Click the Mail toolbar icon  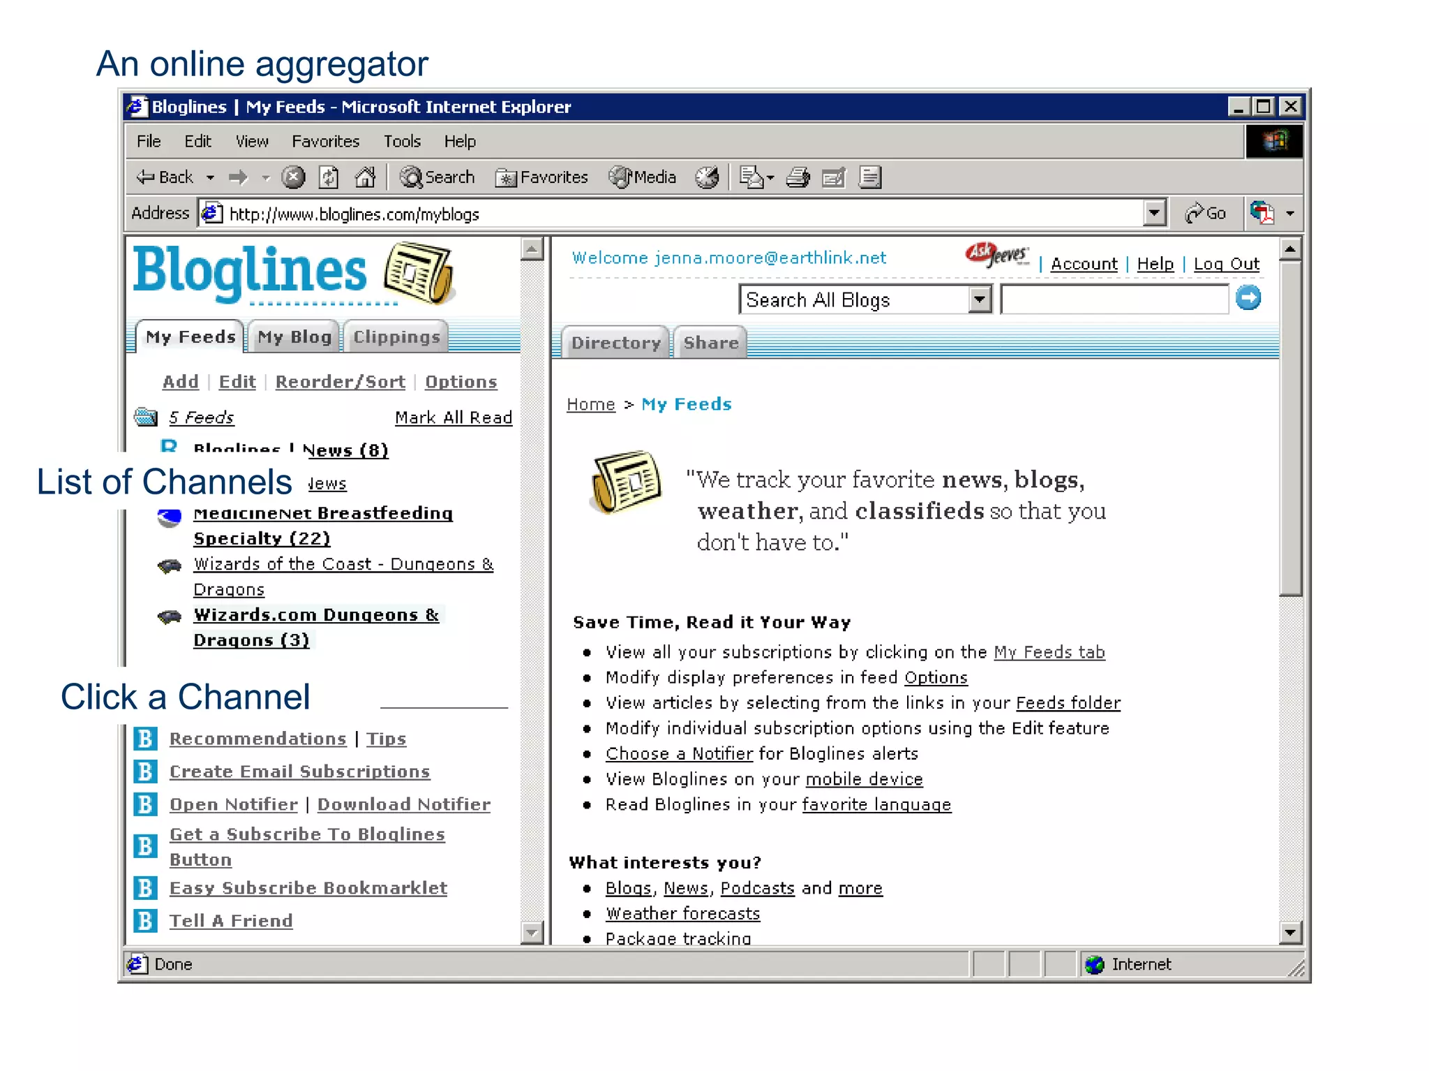coord(751,177)
